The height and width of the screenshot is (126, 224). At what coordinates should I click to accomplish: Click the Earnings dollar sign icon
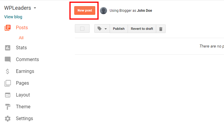coord(7,71)
